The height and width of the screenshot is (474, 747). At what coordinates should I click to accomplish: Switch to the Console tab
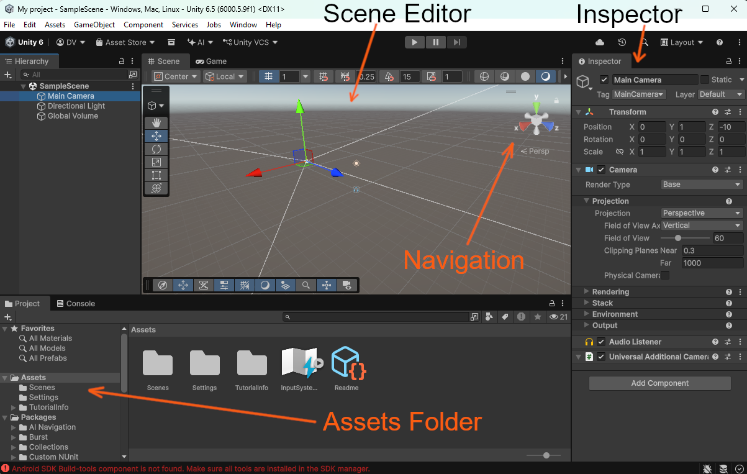click(x=76, y=304)
